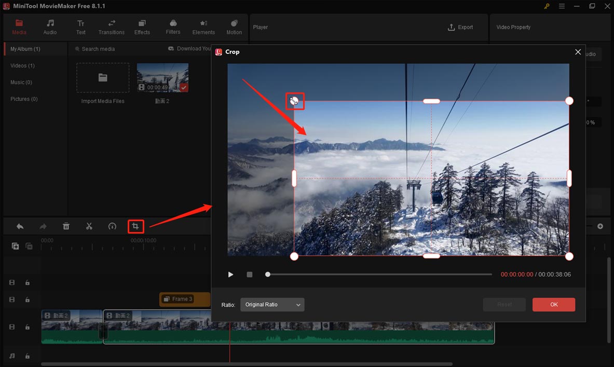Click the Speed icon in timeline toolbar
The width and height of the screenshot is (614, 367).
coord(113,226)
